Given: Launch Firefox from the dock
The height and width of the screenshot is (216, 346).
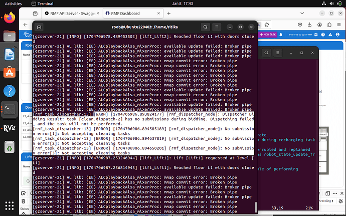Looking at the screenshot, I should pos(10,18).
